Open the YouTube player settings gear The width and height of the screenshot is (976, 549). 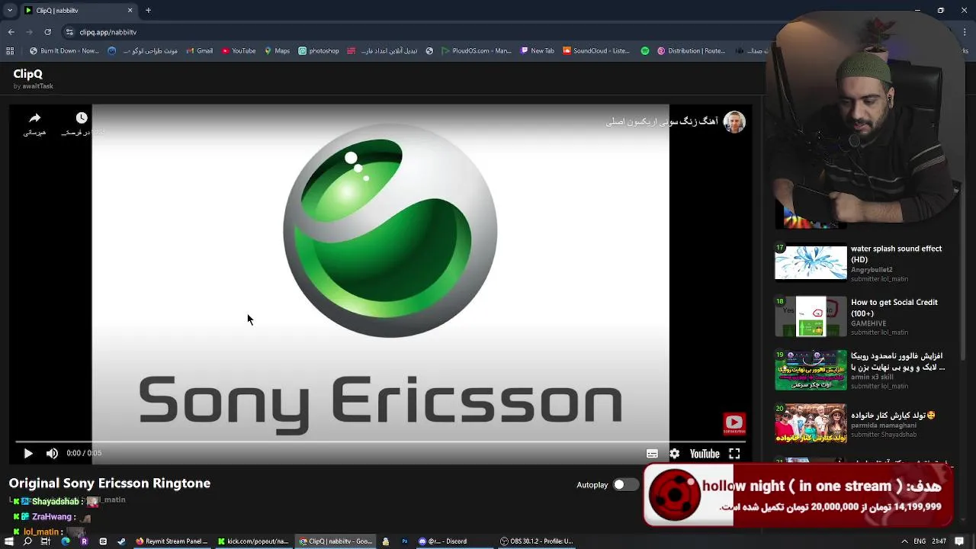coord(674,454)
